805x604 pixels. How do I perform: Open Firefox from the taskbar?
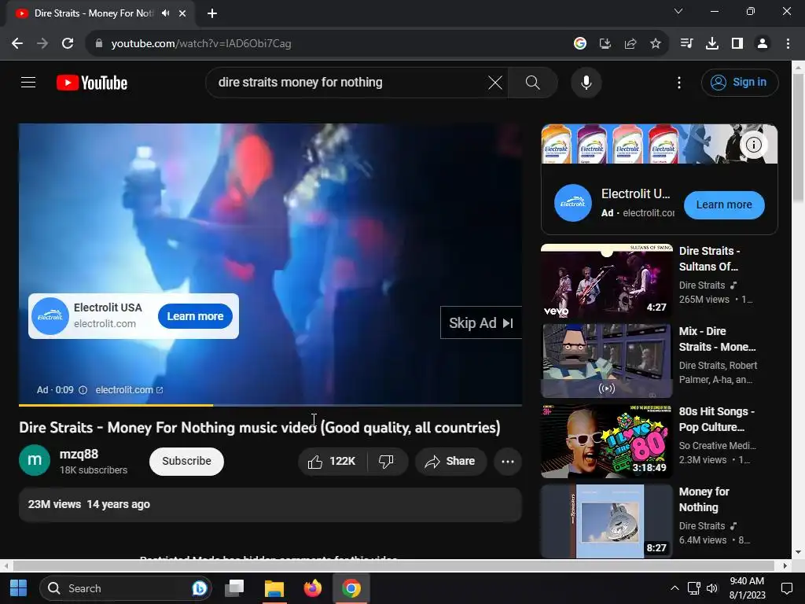(313, 588)
